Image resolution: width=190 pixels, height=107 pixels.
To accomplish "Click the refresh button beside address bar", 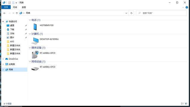I will [x=131, y=13].
